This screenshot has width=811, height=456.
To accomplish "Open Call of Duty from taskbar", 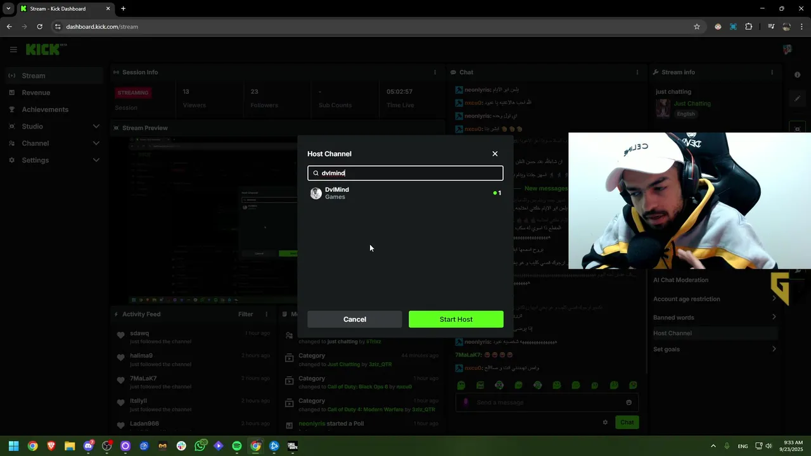I will (293, 446).
